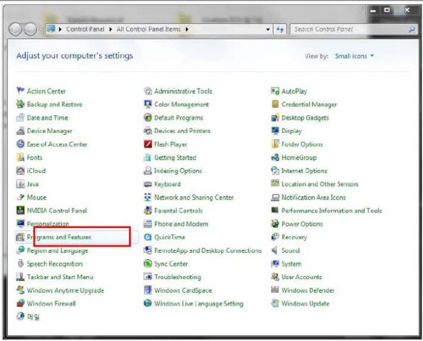Click the Windows Firewall icon

click(20, 303)
